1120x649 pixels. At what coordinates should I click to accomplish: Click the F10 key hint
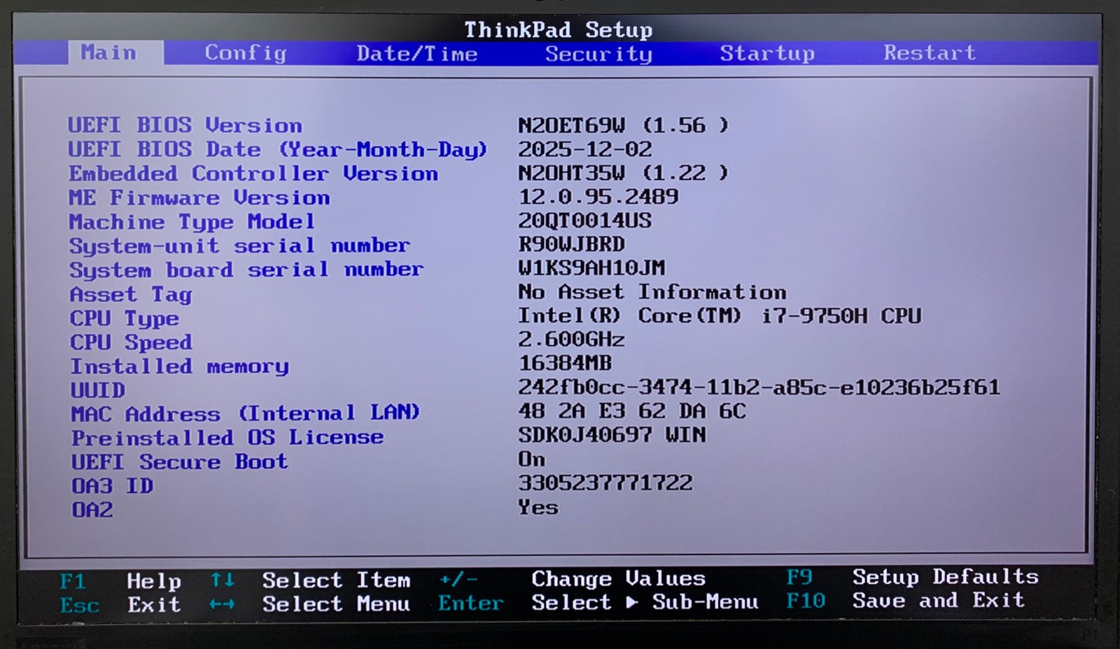coord(806,601)
